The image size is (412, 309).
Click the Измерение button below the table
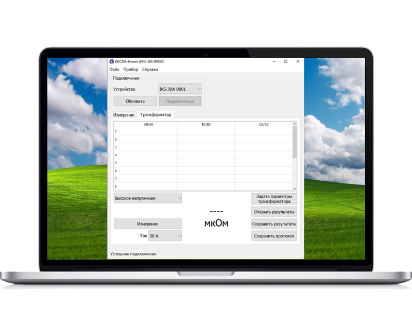(x=148, y=224)
